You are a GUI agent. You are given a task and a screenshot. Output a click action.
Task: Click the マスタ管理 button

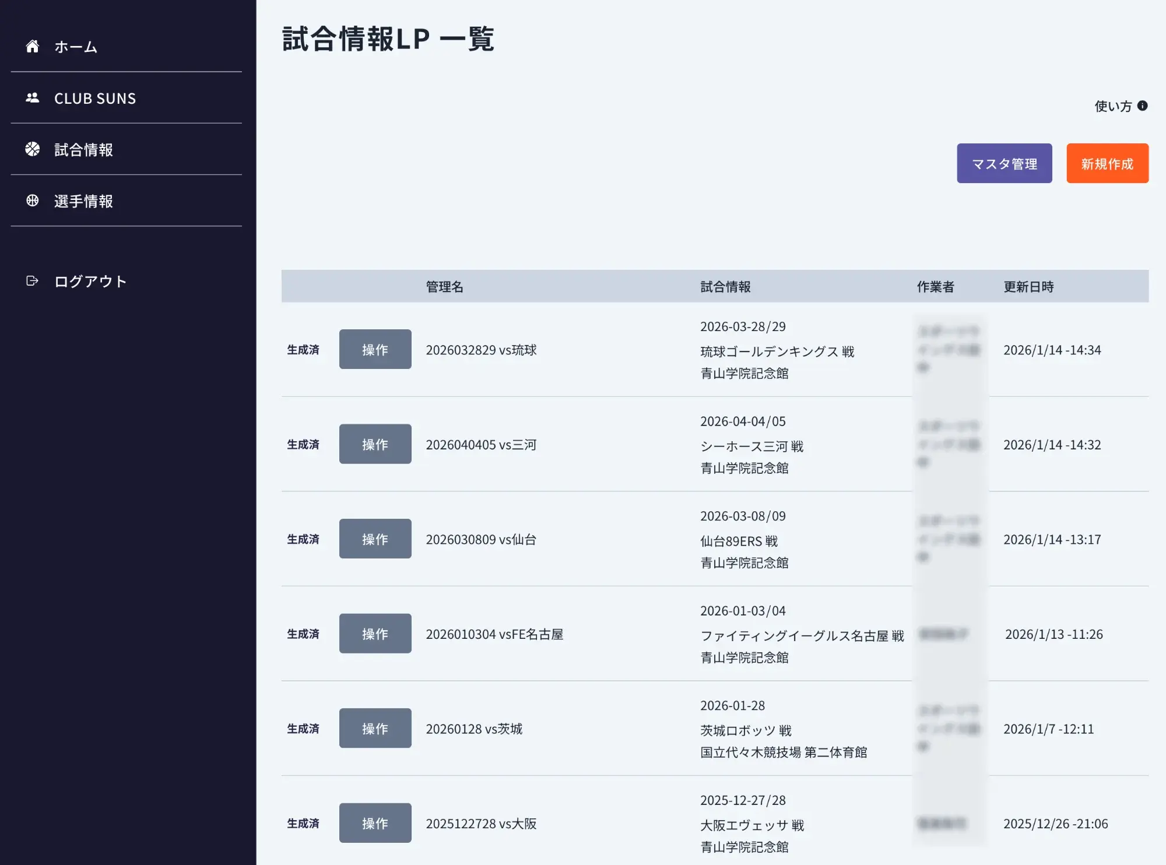click(1004, 163)
